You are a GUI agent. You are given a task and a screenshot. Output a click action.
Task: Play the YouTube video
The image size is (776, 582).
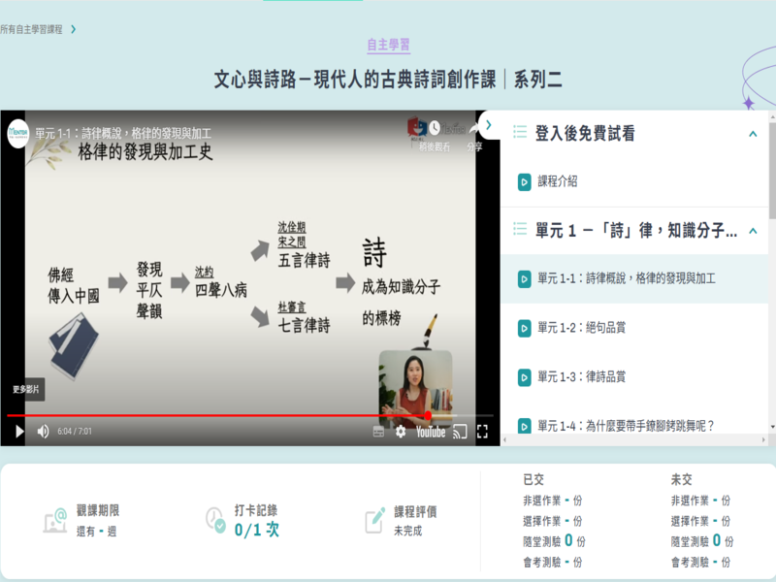pos(18,432)
